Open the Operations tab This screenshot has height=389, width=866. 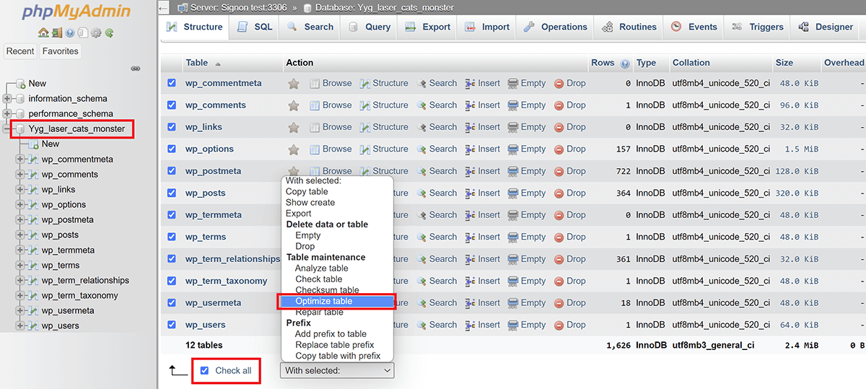pyautogui.click(x=555, y=27)
